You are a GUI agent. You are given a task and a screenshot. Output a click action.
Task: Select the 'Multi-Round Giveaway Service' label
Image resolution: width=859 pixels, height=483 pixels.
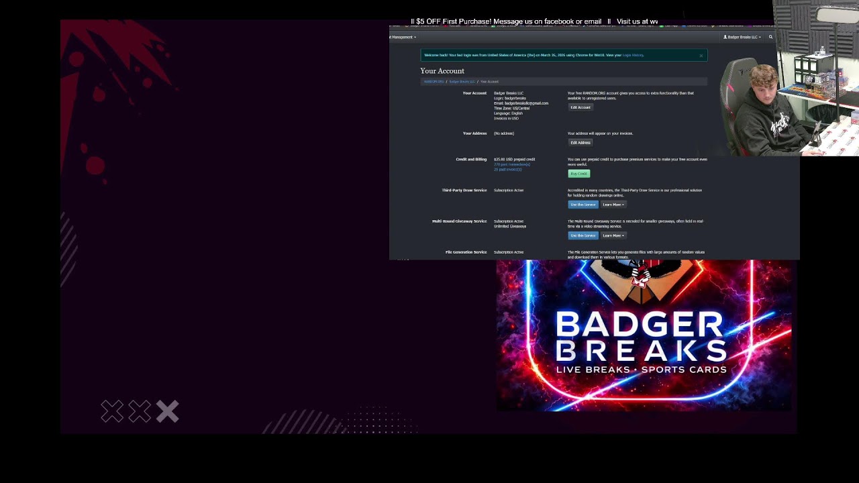click(x=459, y=221)
